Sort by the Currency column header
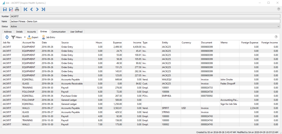 [191, 43]
